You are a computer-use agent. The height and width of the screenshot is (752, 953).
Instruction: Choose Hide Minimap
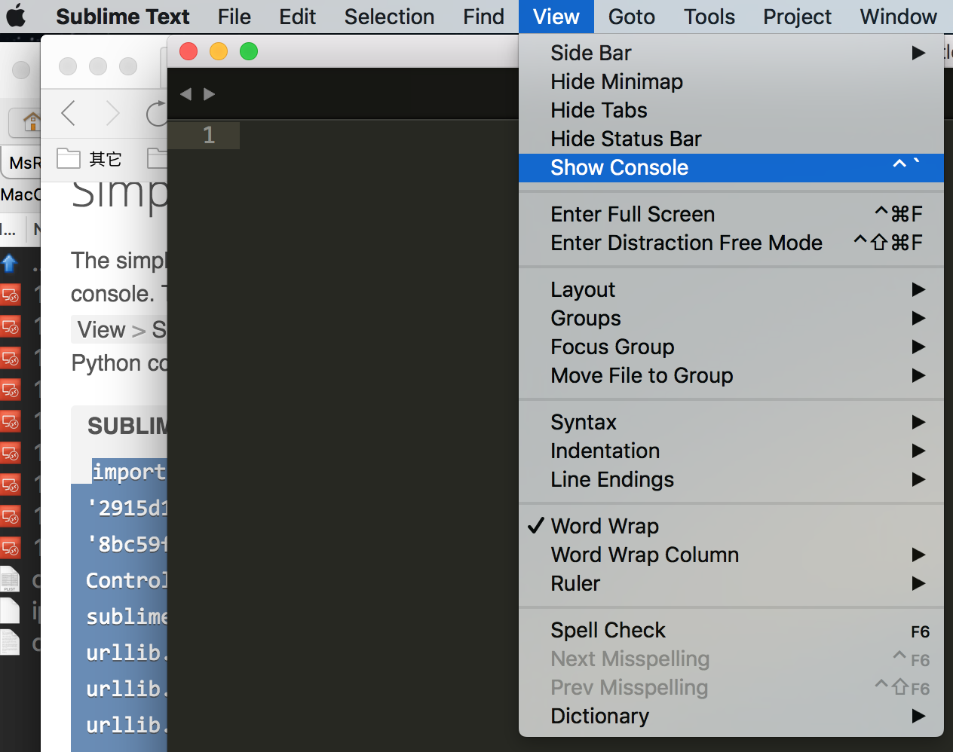coord(731,81)
